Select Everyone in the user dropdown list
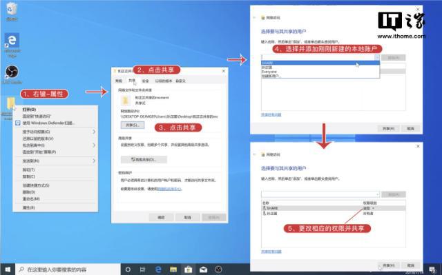The image size is (442, 275). [320, 72]
